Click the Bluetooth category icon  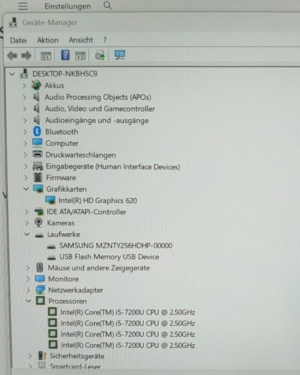37,132
